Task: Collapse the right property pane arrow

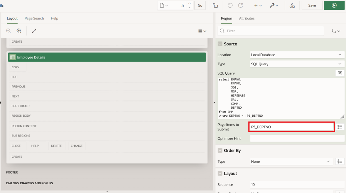Action: click(x=214, y=103)
